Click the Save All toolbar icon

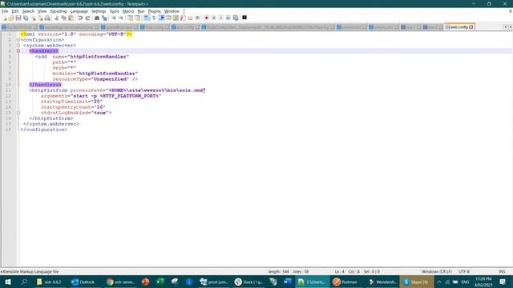26,18
